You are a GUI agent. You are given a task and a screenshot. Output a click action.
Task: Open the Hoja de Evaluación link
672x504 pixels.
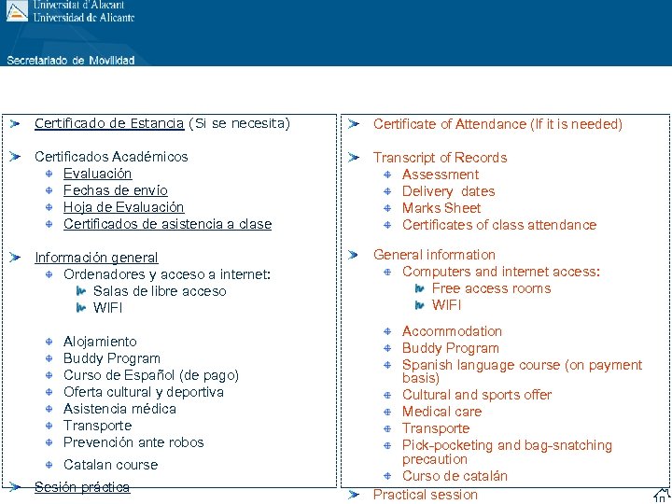[x=124, y=207]
